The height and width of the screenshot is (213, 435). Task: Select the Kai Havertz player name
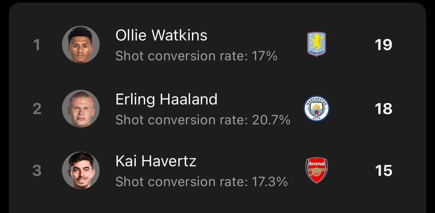click(156, 161)
